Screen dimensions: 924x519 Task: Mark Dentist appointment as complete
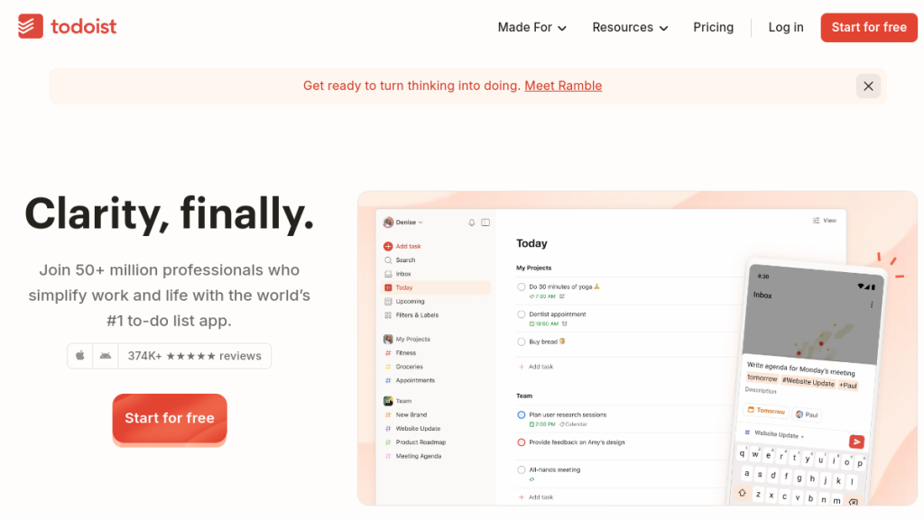[522, 314]
